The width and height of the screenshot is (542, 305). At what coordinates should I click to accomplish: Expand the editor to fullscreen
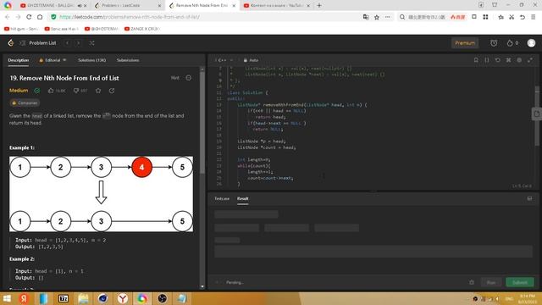coord(530,60)
